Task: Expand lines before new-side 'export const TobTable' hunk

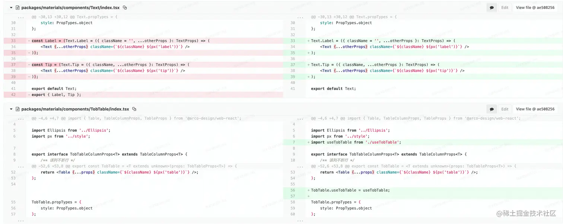Action: (300, 166)
